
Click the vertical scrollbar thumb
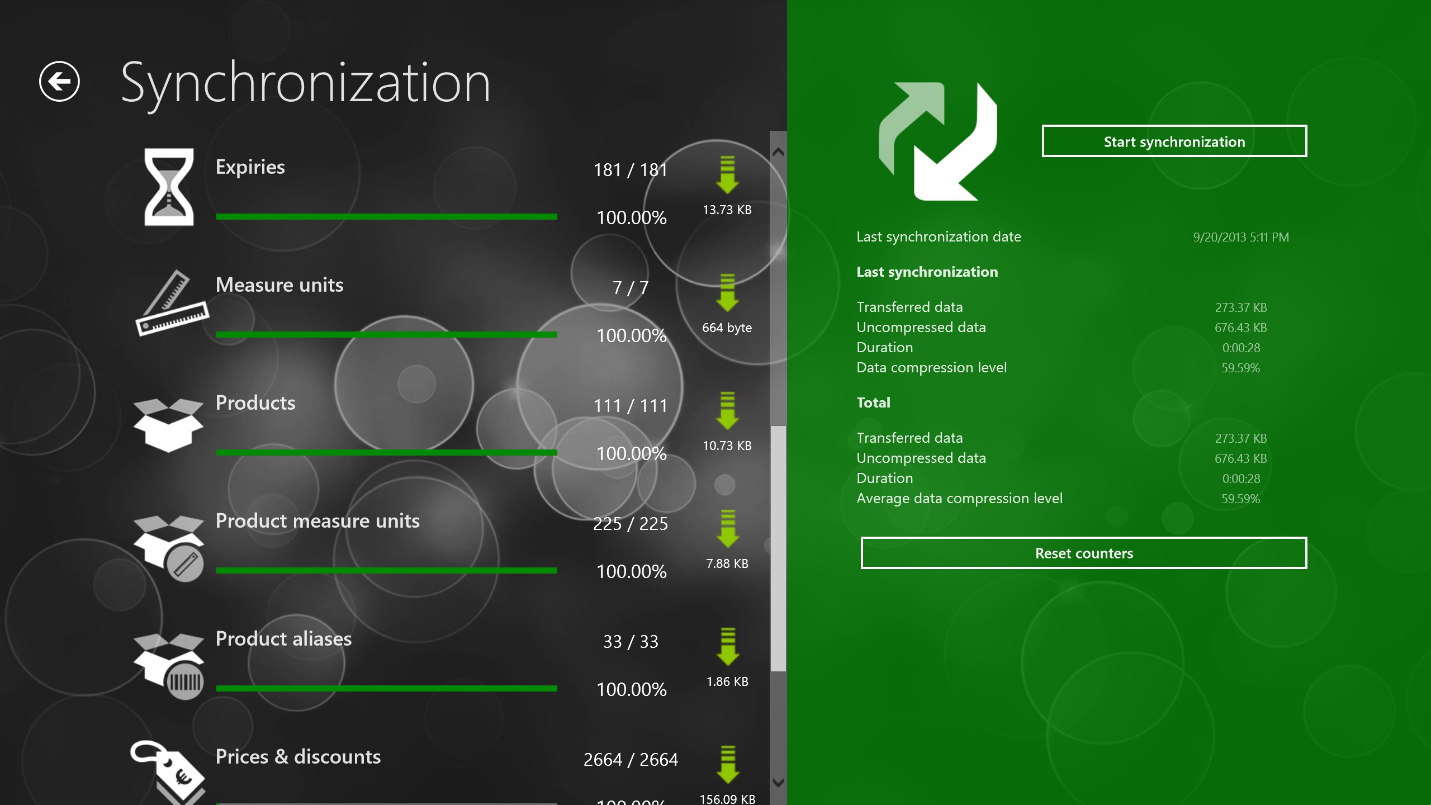(778, 548)
